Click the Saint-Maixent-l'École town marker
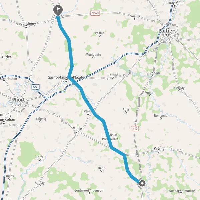Image resolution: width=200 pixels, height=200 pixels. [66, 80]
